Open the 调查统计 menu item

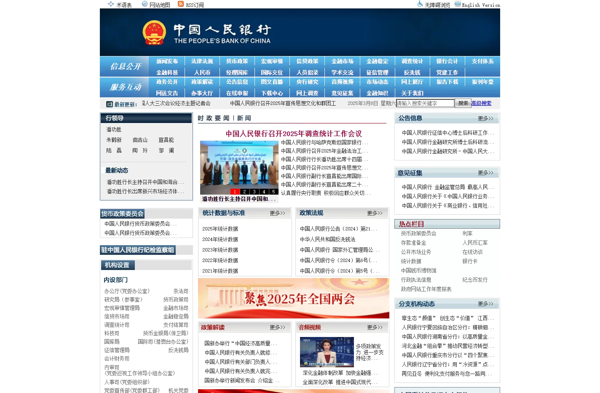pos(412,61)
